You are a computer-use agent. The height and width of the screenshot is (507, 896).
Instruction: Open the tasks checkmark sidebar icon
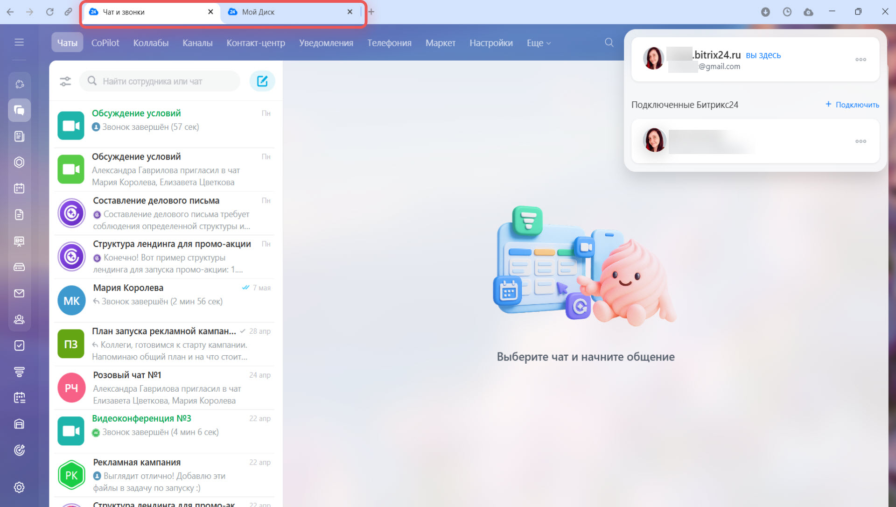19,345
